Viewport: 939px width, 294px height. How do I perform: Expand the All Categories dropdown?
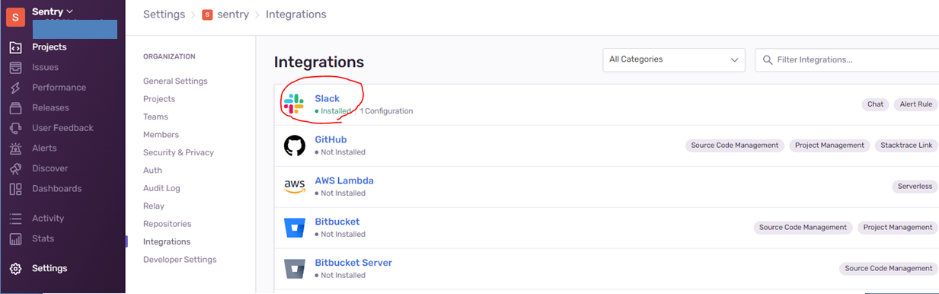673,59
